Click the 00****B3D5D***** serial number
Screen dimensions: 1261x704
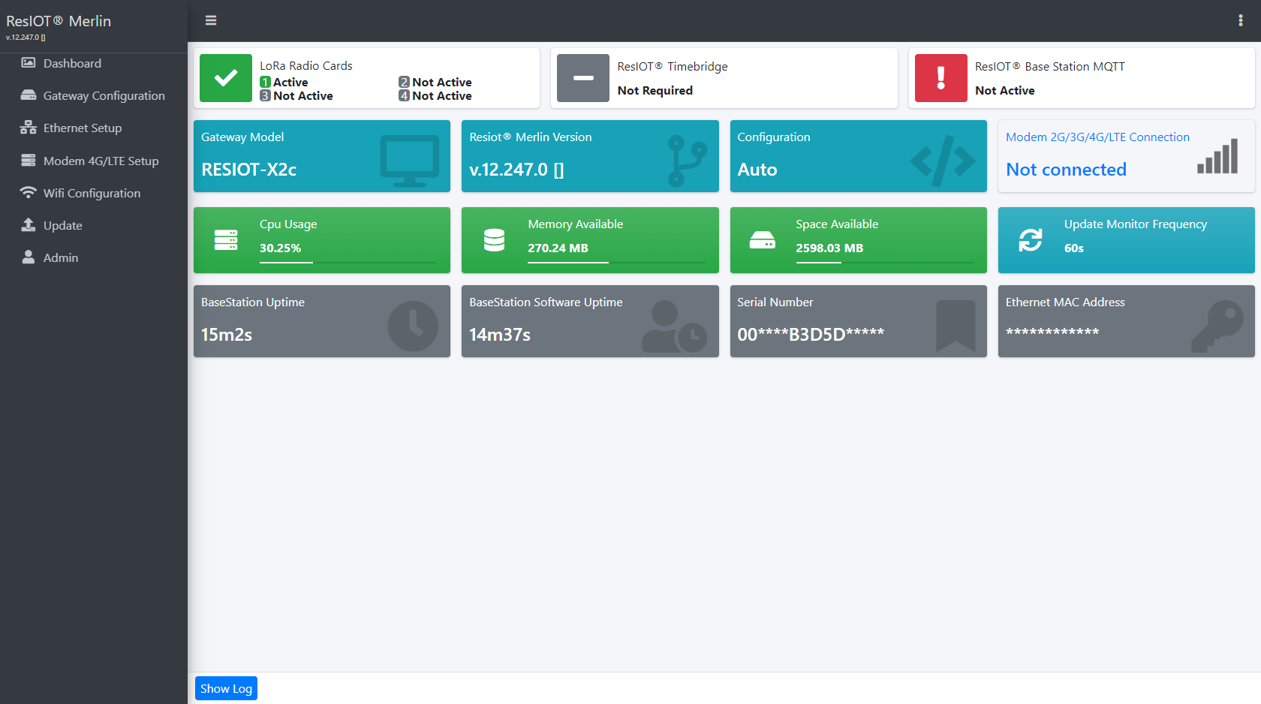pyautogui.click(x=811, y=335)
